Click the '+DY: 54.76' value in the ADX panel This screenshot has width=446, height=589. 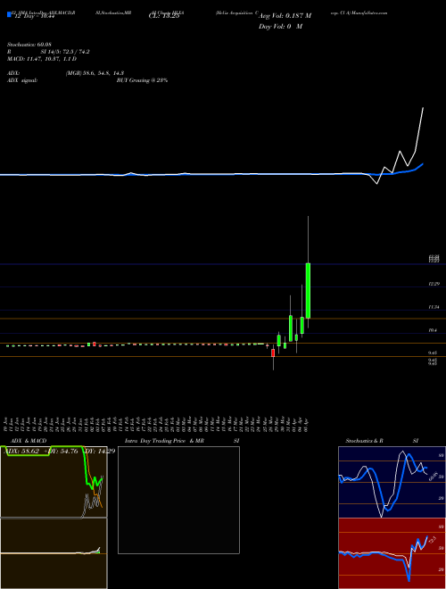pyautogui.click(x=61, y=452)
